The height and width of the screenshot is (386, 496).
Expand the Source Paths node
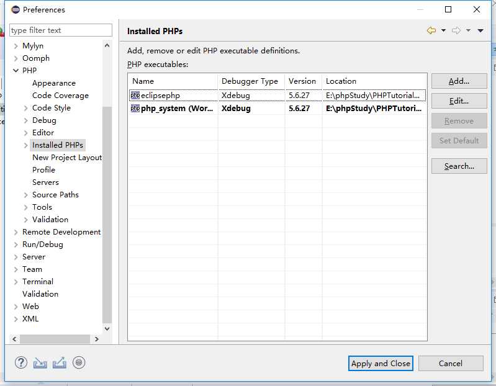[x=26, y=195]
